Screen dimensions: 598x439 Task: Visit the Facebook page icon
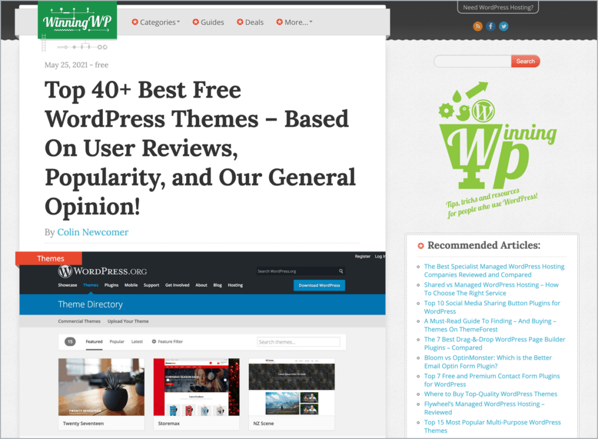pyautogui.click(x=491, y=26)
